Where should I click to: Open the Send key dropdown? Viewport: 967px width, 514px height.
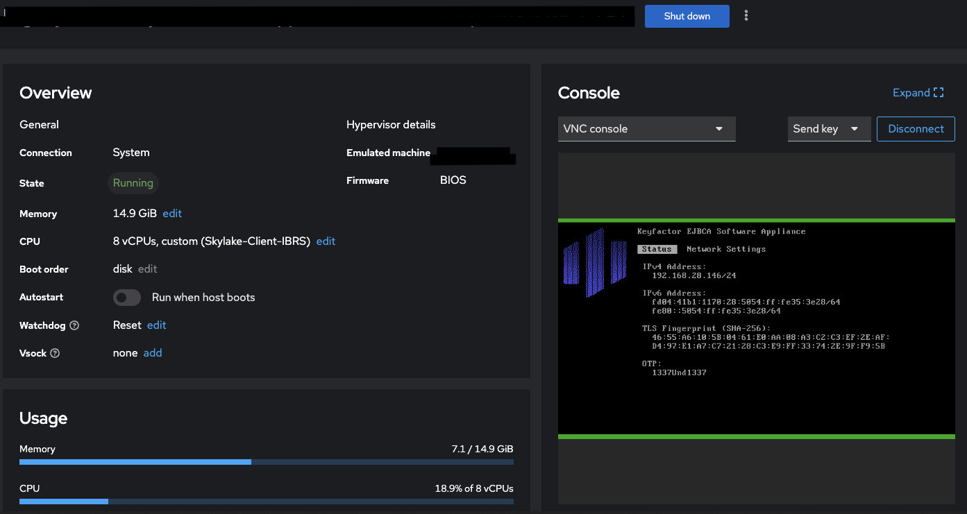click(828, 129)
